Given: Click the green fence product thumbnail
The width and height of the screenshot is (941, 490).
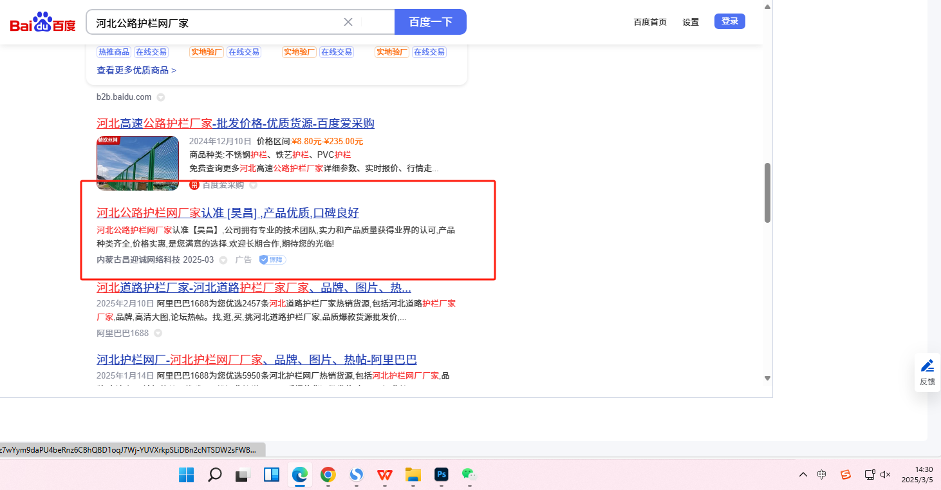Looking at the screenshot, I should [x=138, y=162].
